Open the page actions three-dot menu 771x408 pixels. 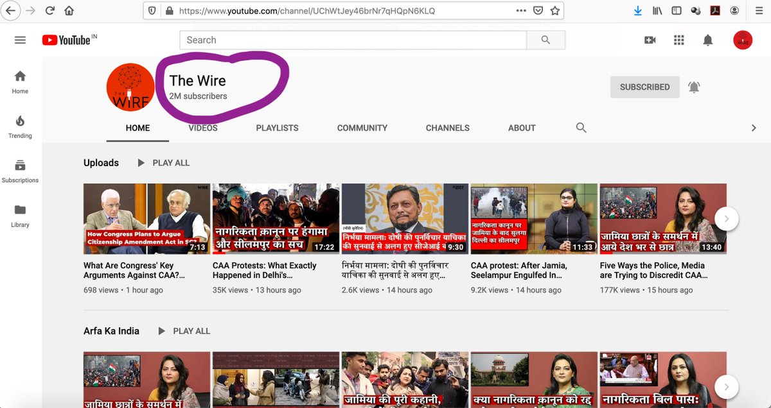(x=520, y=11)
